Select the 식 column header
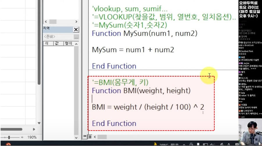The height and width of the screenshot is (146, 262). 46,43
